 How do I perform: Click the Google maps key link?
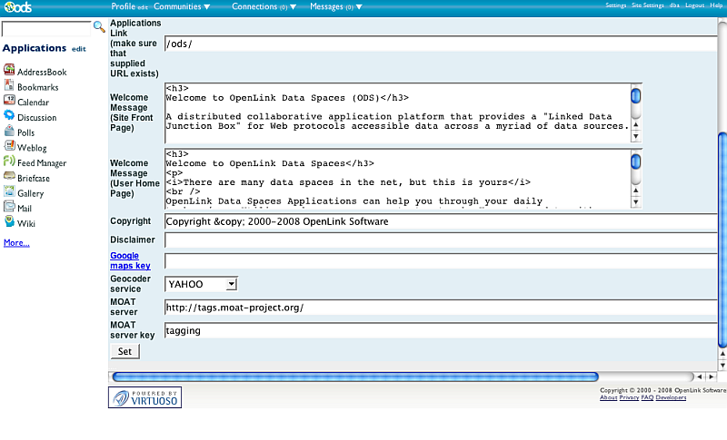click(130, 260)
